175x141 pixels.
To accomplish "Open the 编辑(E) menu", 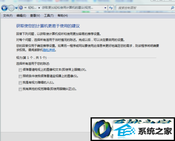I will (21, 16).
